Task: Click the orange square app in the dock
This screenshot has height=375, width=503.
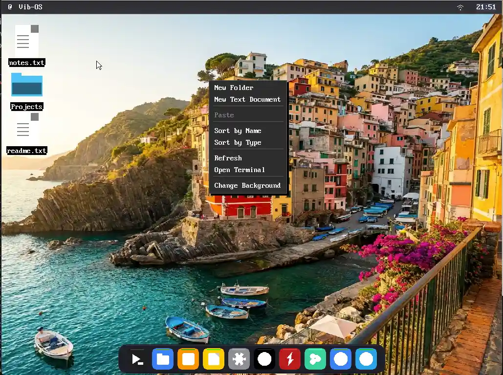Action: 188,359
